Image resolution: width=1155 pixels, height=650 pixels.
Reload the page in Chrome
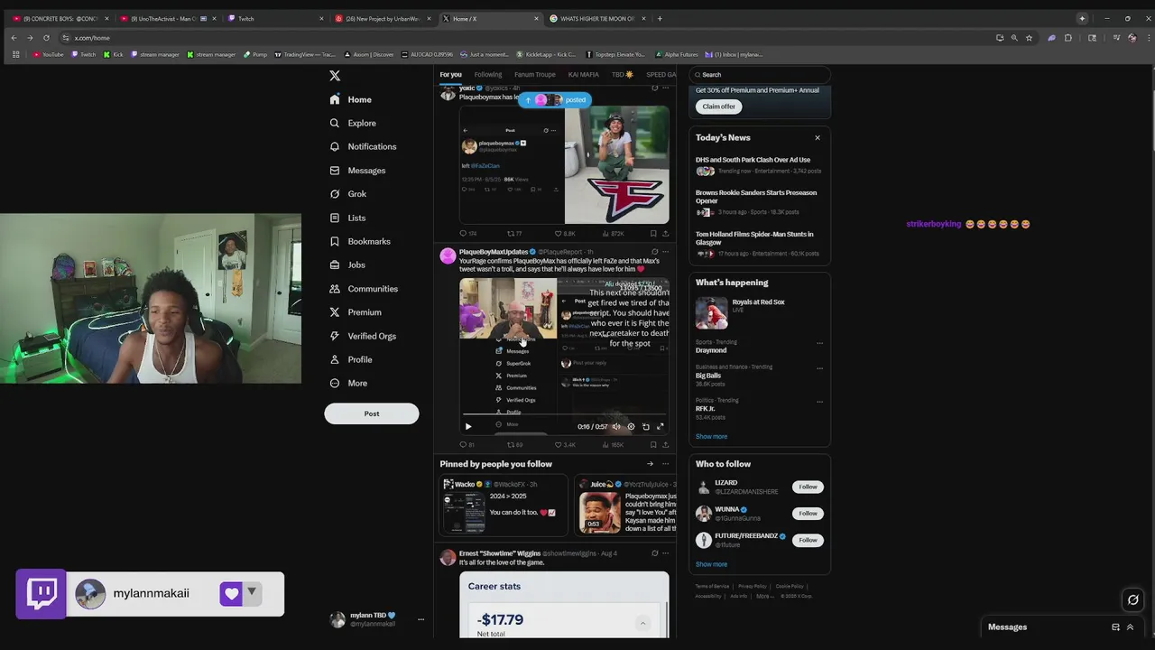[46, 38]
